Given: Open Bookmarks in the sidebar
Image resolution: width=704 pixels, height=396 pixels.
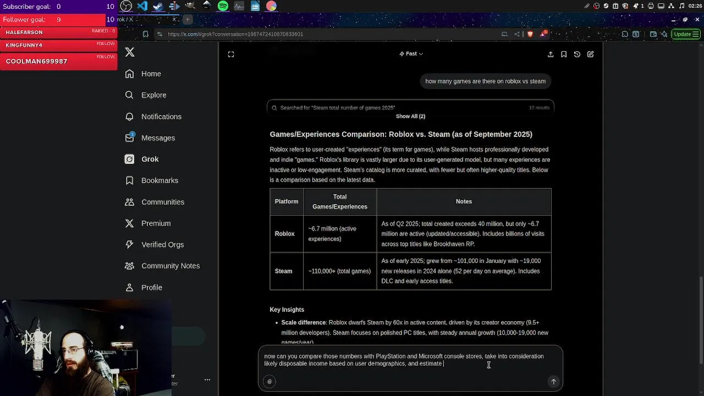Looking at the screenshot, I should point(152,180).
